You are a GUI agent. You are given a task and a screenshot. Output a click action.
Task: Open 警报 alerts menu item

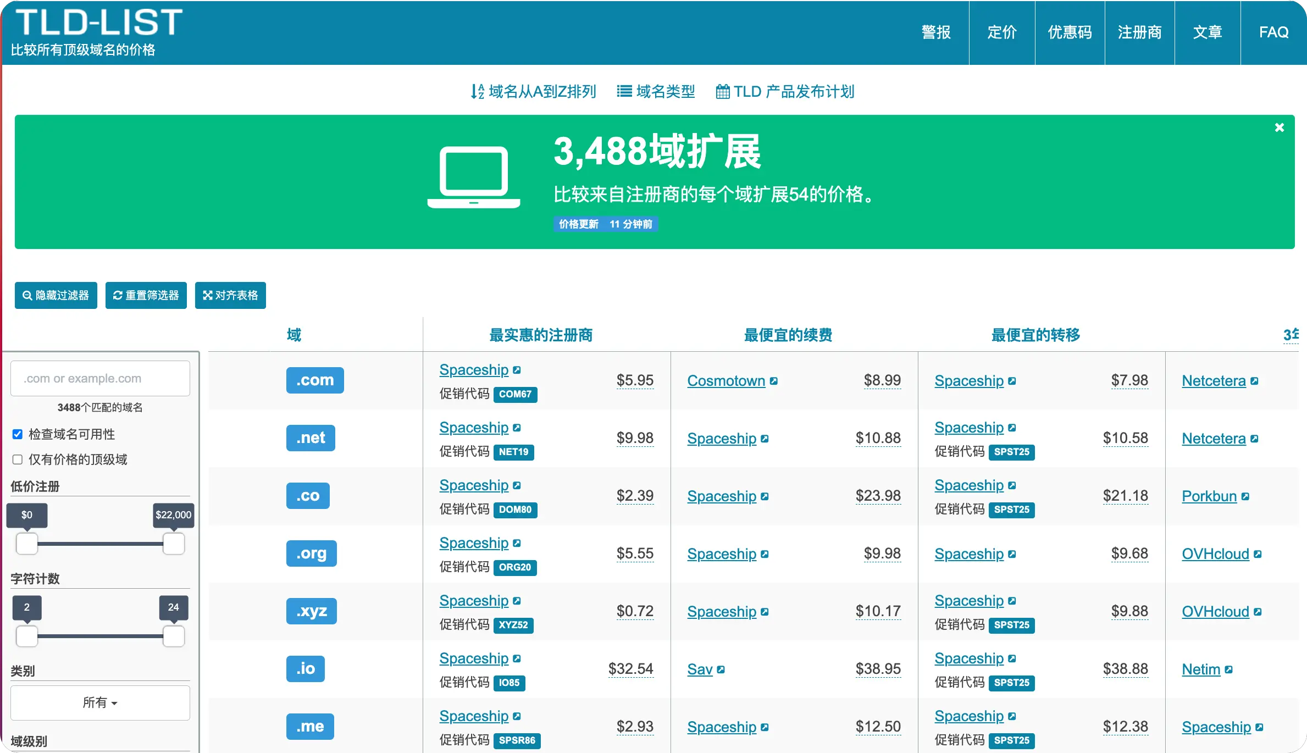tap(935, 32)
